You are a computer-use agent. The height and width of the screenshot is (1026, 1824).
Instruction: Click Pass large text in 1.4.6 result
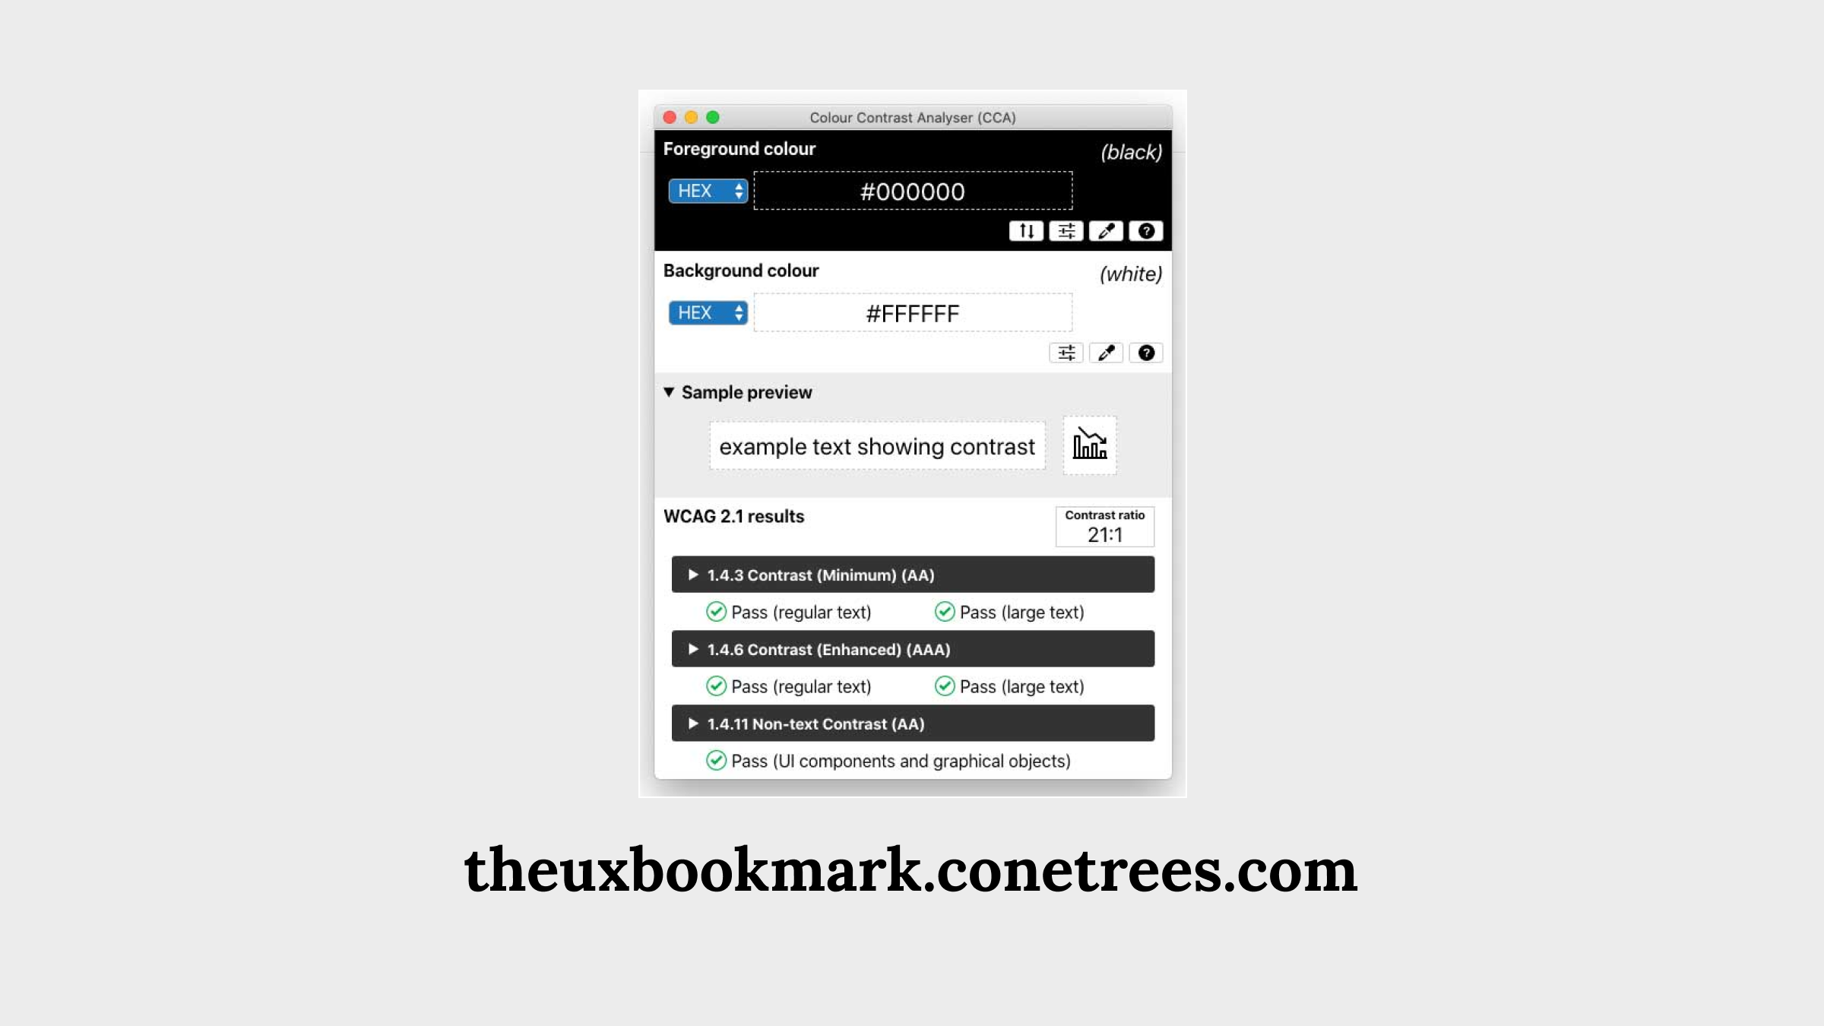[1011, 686]
